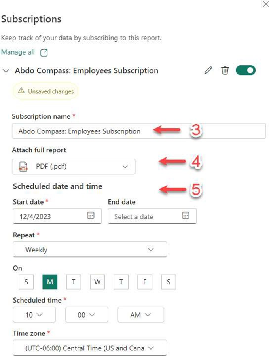269x356 pixels.
Task: Click the trash delete subscription icon
Action: pyautogui.click(x=225, y=71)
